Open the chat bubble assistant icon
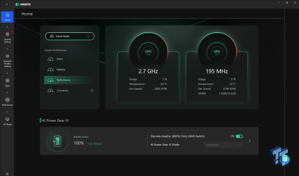Image resolution: width=299 pixels, height=176 pixels. click(x=285, y=159)
